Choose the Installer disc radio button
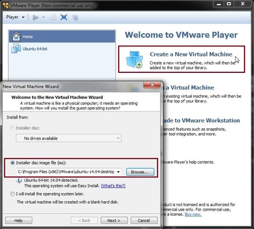Viewport: 254px width, 229px height. [x=13, y=128]
